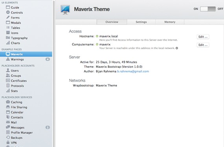Click the Contacts book icon
The image size is (224, 147).
click(x=8, y=117)
